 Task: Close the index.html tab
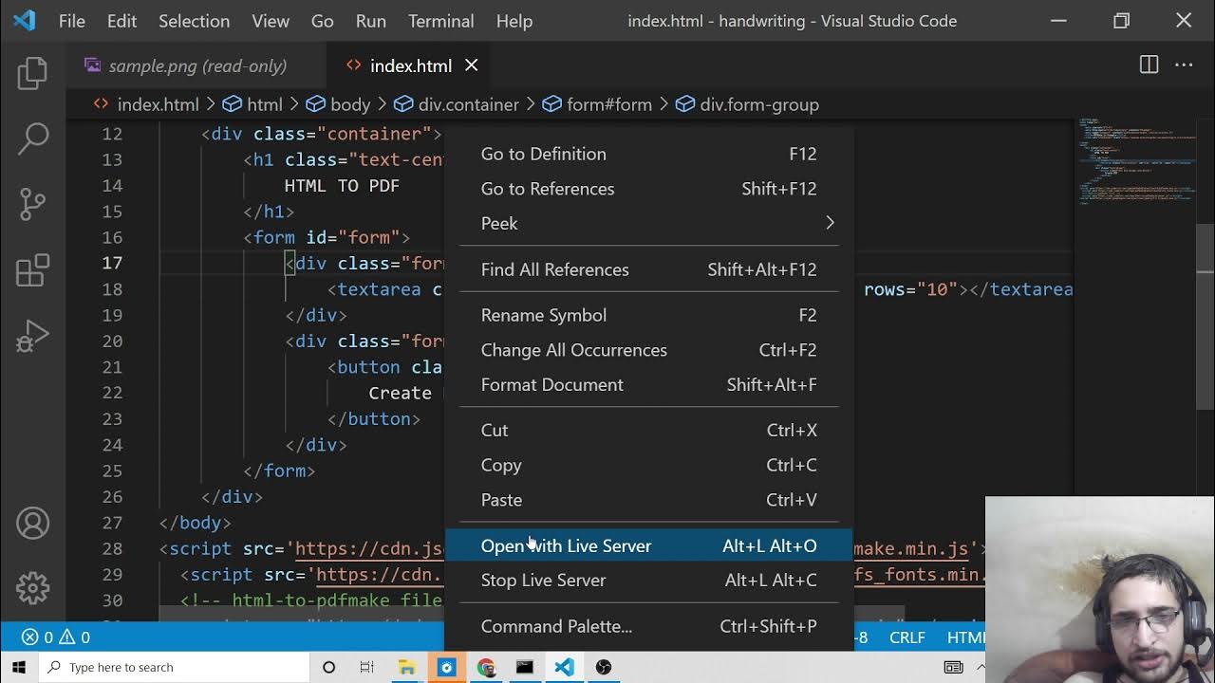point(471,65)
